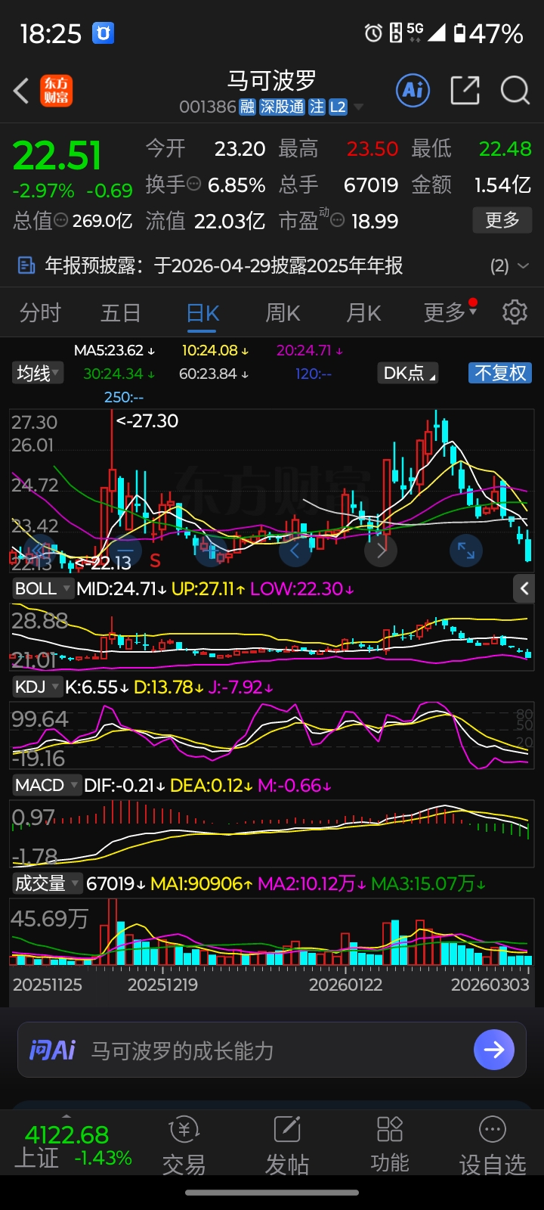Open the BOLL indicator dropdown
This screenshot has width=544, height=1210.
click(42, 588)
